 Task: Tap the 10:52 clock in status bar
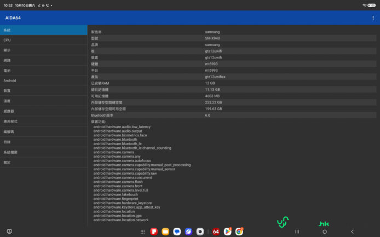click(8, 5)
